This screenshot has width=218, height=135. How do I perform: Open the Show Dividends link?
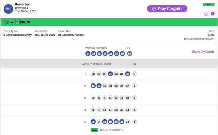[x=203, y=51]
